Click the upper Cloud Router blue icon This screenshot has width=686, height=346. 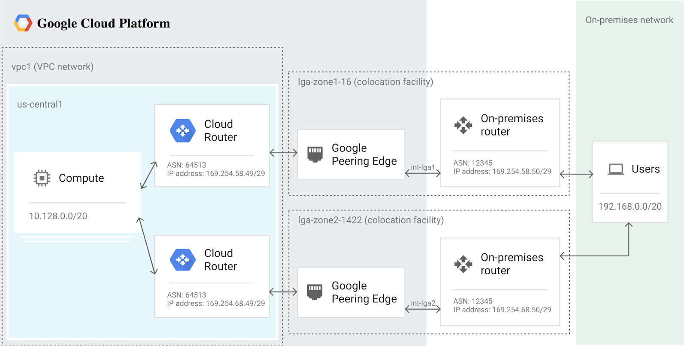tap(183, 130)
